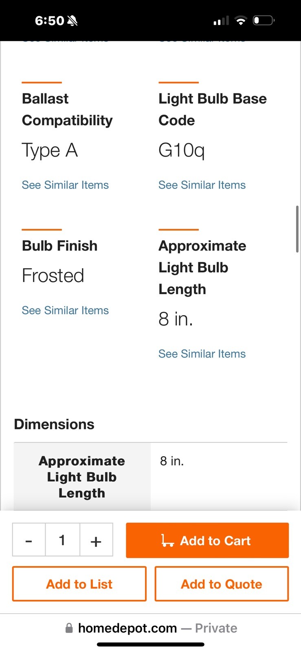Tap the Dimensions section heading
The image size is (301, 653).
pyautogui.click(x=54, y=424)
